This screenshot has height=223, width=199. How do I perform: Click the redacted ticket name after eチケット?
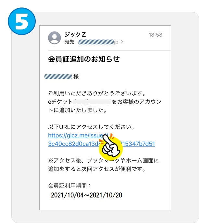(92, 102)
